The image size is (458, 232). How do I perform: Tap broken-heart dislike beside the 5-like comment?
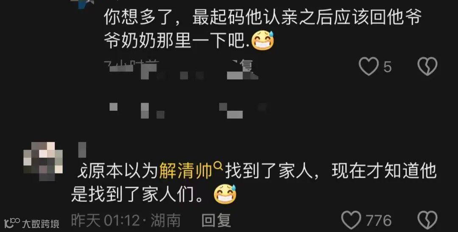[x=427, y=66]
